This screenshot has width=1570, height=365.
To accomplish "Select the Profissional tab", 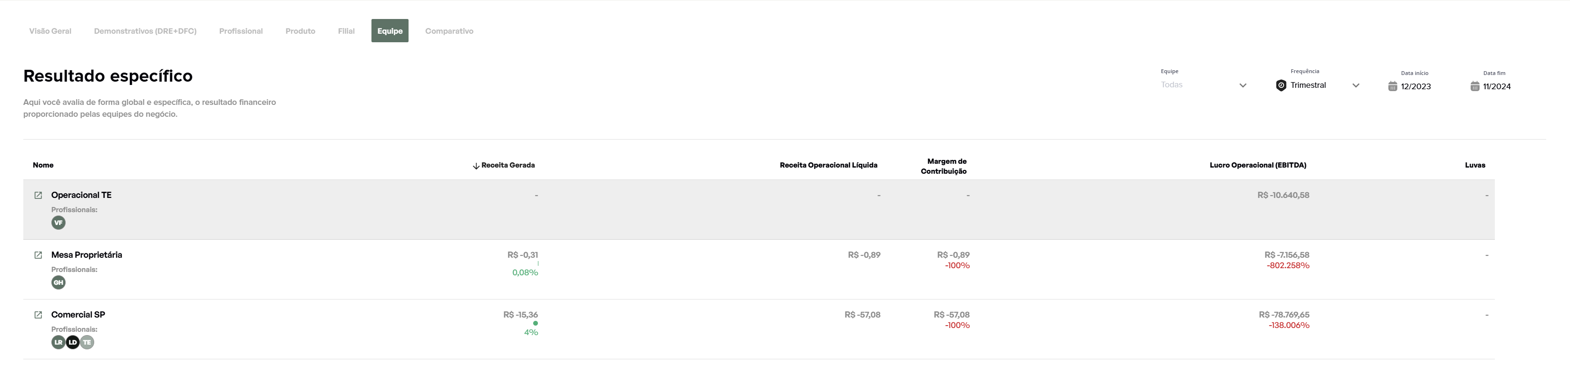I will (241, 31).
